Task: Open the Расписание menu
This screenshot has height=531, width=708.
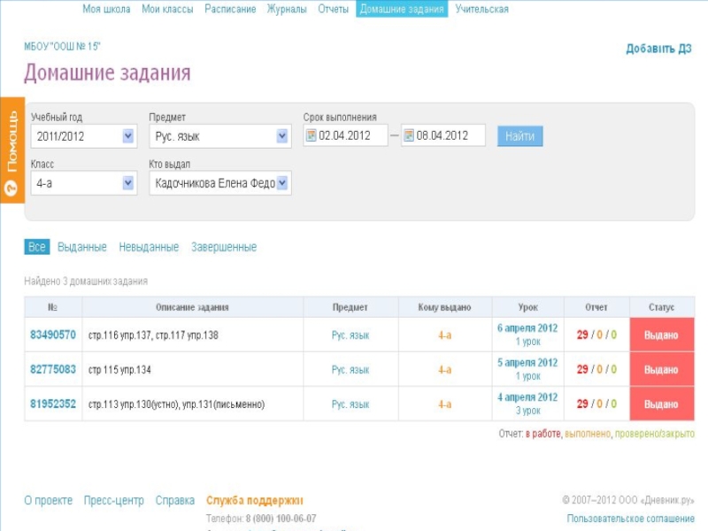Action: [x=230, y=9]
